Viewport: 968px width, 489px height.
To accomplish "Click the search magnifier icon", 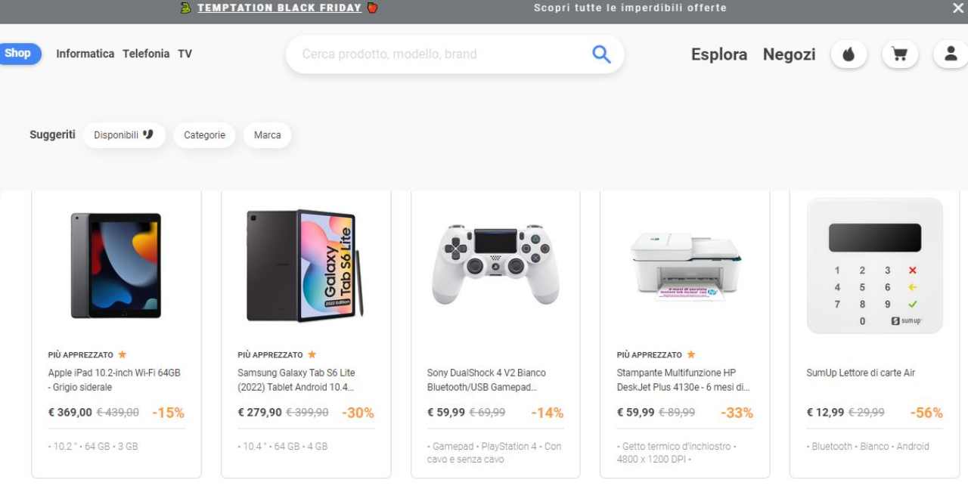I will click(x=601, y=54).
